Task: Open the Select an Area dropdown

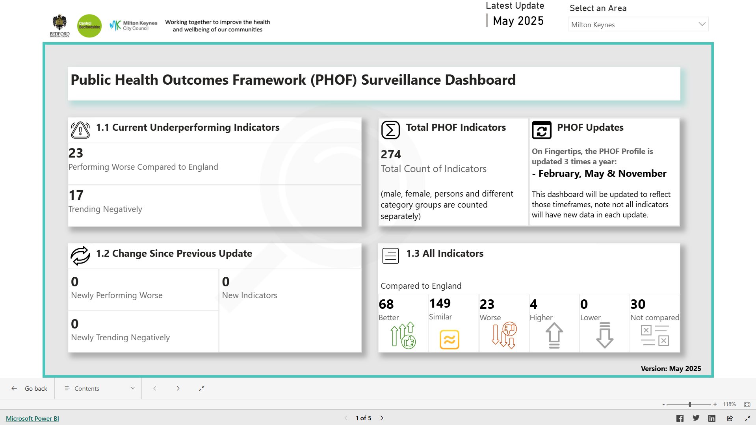Action: tap(638, 24)
